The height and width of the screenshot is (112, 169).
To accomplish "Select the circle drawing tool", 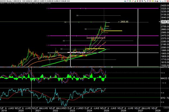I will 140,1.
